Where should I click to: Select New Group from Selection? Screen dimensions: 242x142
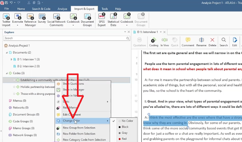tap(79, 128)
